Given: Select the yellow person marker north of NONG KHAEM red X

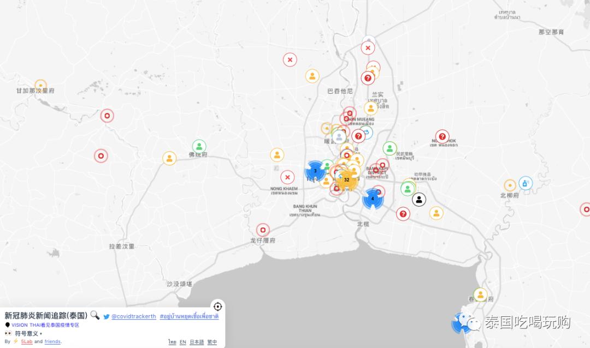Looking at the screenshot, I should pyautogui.click(x=277, y=154).
